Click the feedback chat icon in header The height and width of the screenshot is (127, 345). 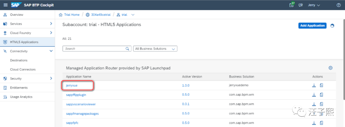coord(301,5)
